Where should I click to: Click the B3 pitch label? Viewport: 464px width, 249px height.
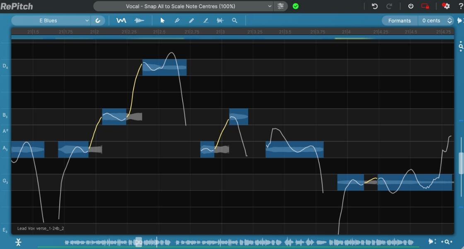[5, 115]
